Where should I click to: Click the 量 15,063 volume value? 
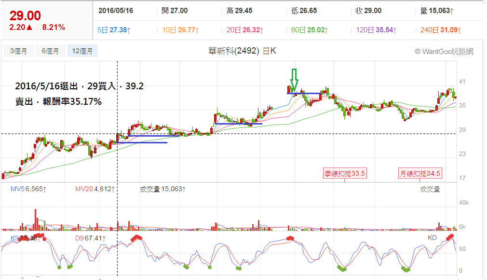coord(437,11)
